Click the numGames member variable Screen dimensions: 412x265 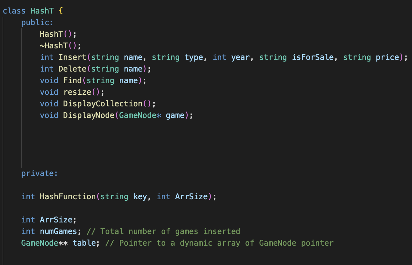(x=58, y=231)
